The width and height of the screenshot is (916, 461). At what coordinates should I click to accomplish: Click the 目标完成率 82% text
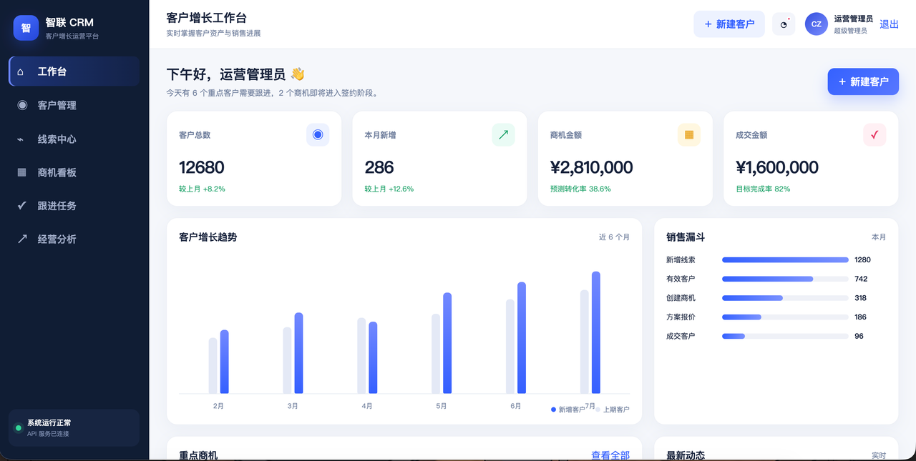[763, 189]
